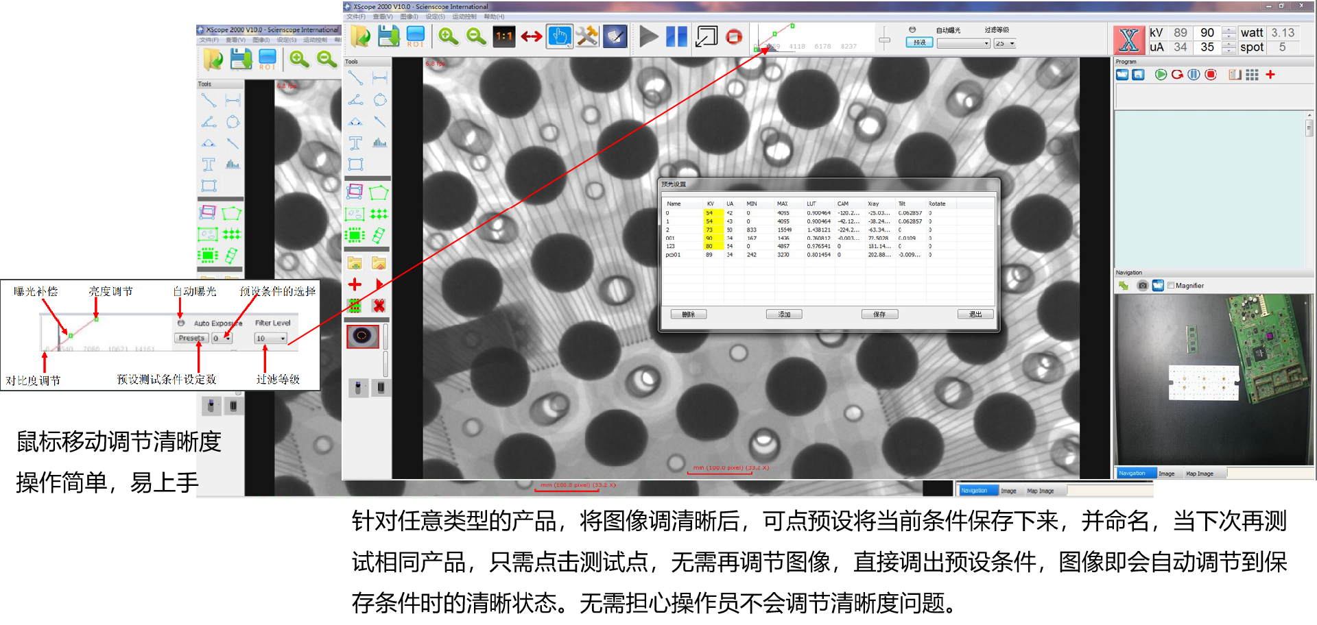Run program with green play icon
The image size is (1317, 625).
(1161, 75)
